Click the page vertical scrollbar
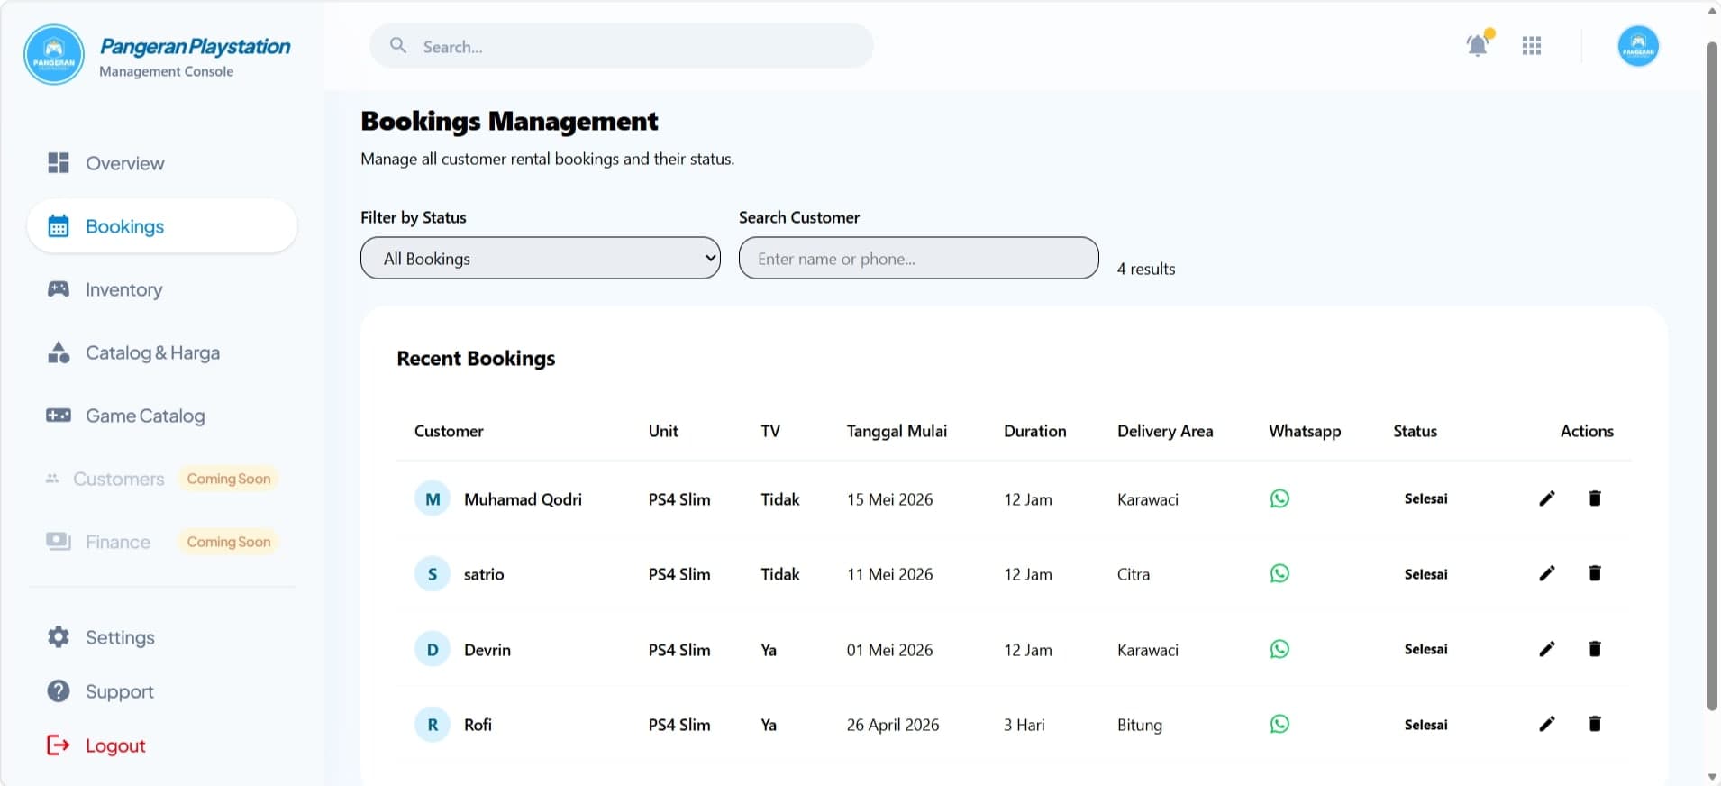The width and height of the screenshot is (1721, 786). click(1713, 376)
